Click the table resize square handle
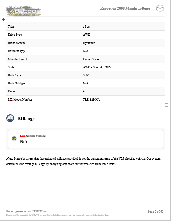171x221 pixels. 166,105
